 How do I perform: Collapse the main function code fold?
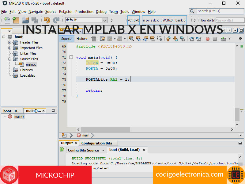[x=71, y=57]
